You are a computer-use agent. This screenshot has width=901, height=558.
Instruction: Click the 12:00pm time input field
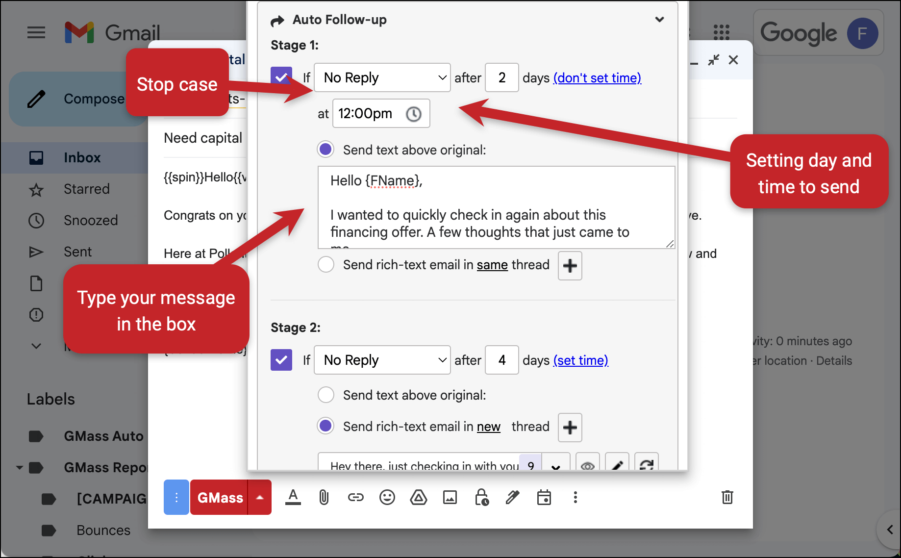click(381, 114)
